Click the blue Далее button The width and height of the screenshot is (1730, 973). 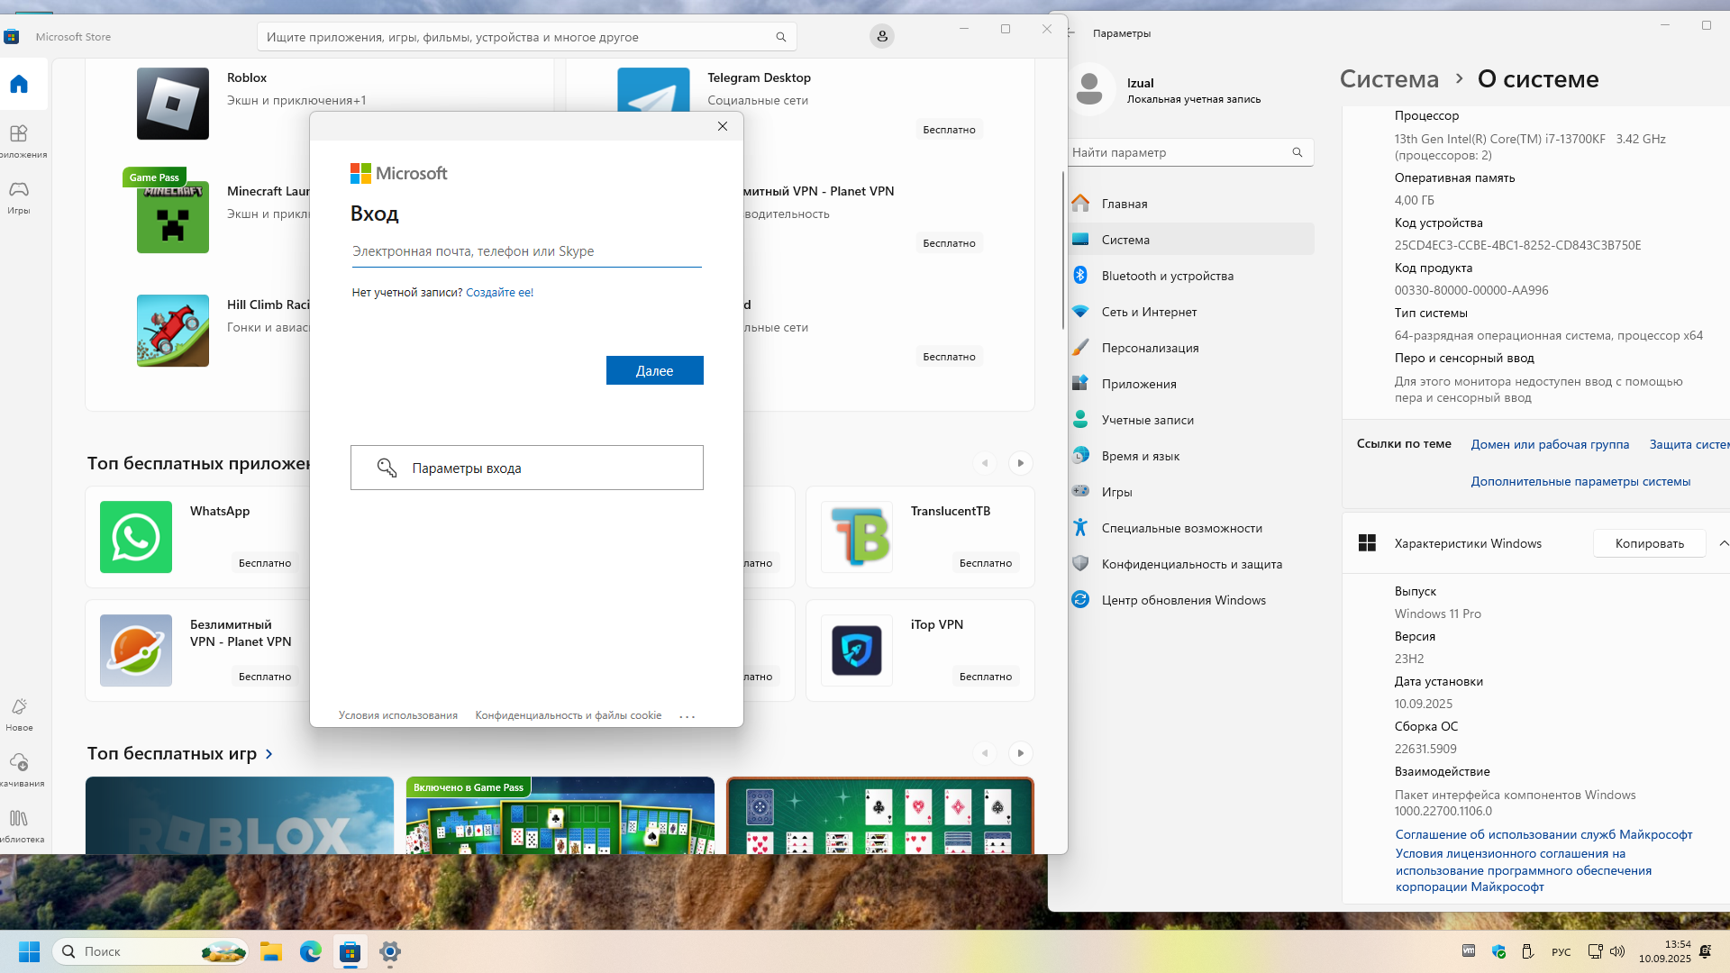point(655,370)
